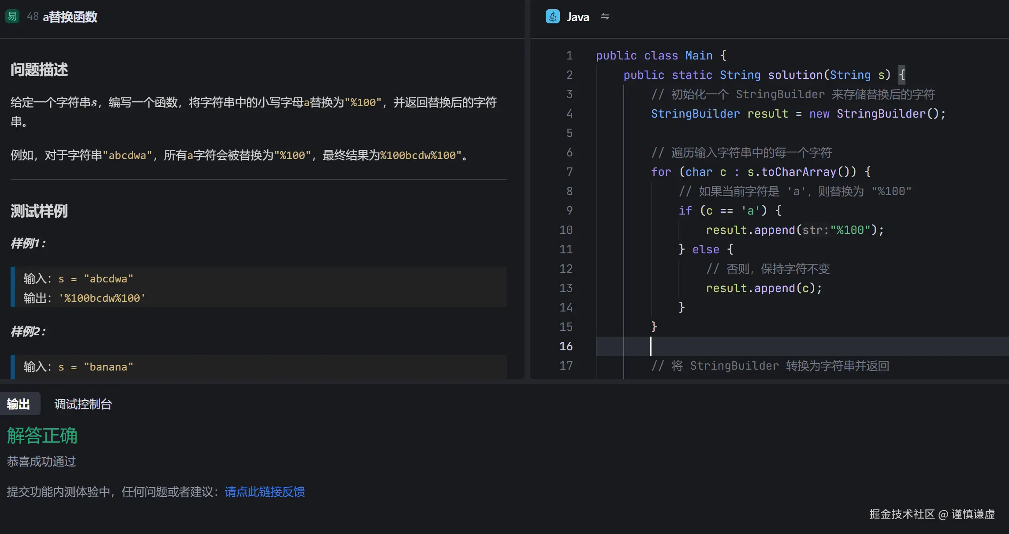Click the 问题描述 heading
This screenshot has height=534, width=1009.
coord(39,70)
